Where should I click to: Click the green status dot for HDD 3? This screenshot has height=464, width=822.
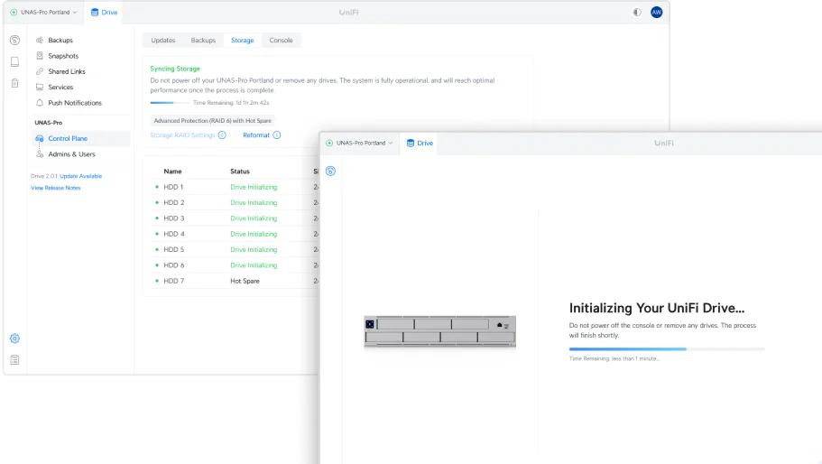coord(157,218)
